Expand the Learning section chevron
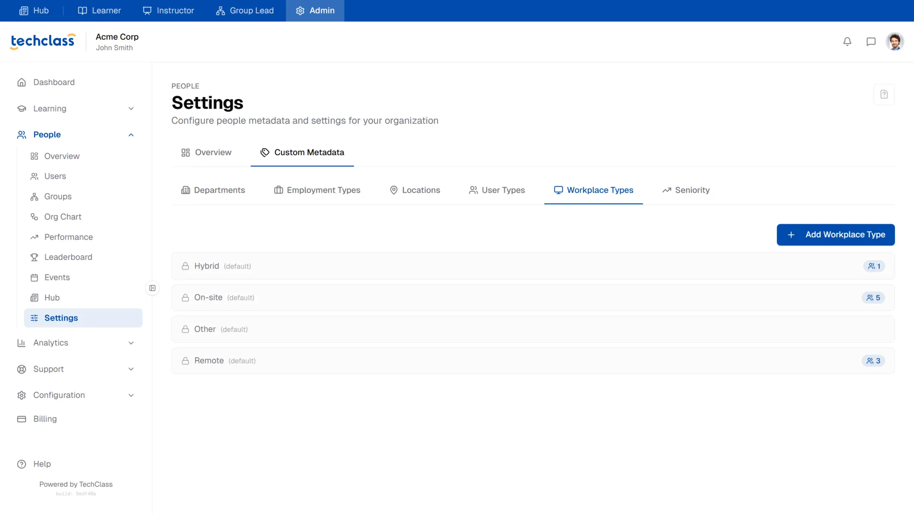914x514 pixels. tap(131, 109)
